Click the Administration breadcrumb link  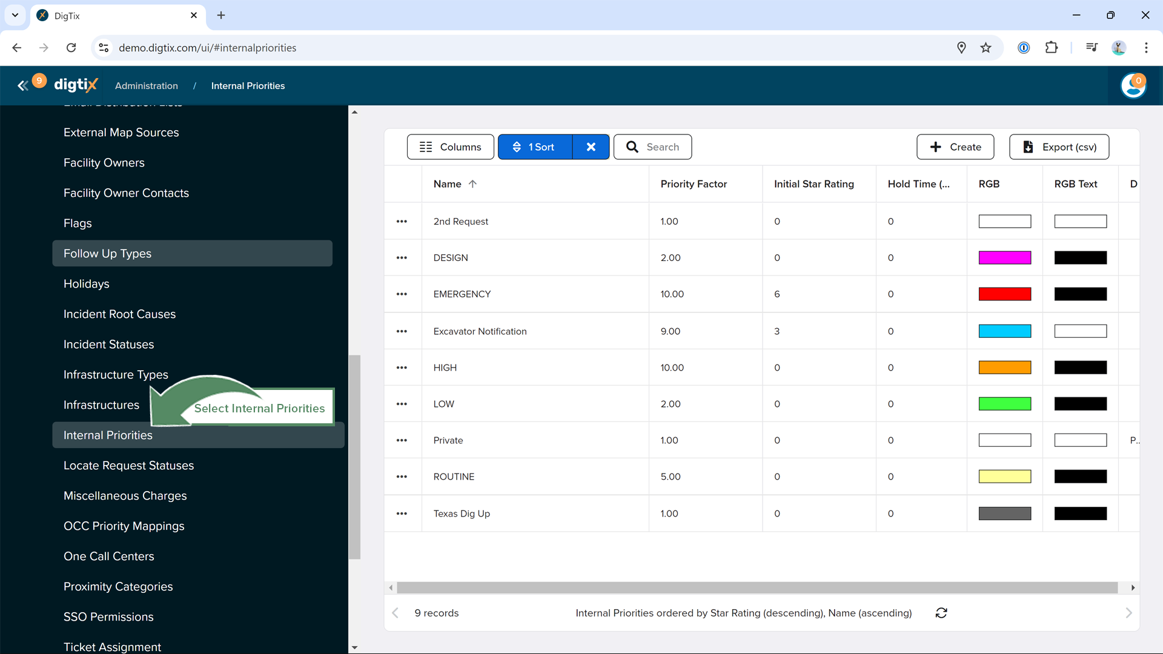point(147,86)
